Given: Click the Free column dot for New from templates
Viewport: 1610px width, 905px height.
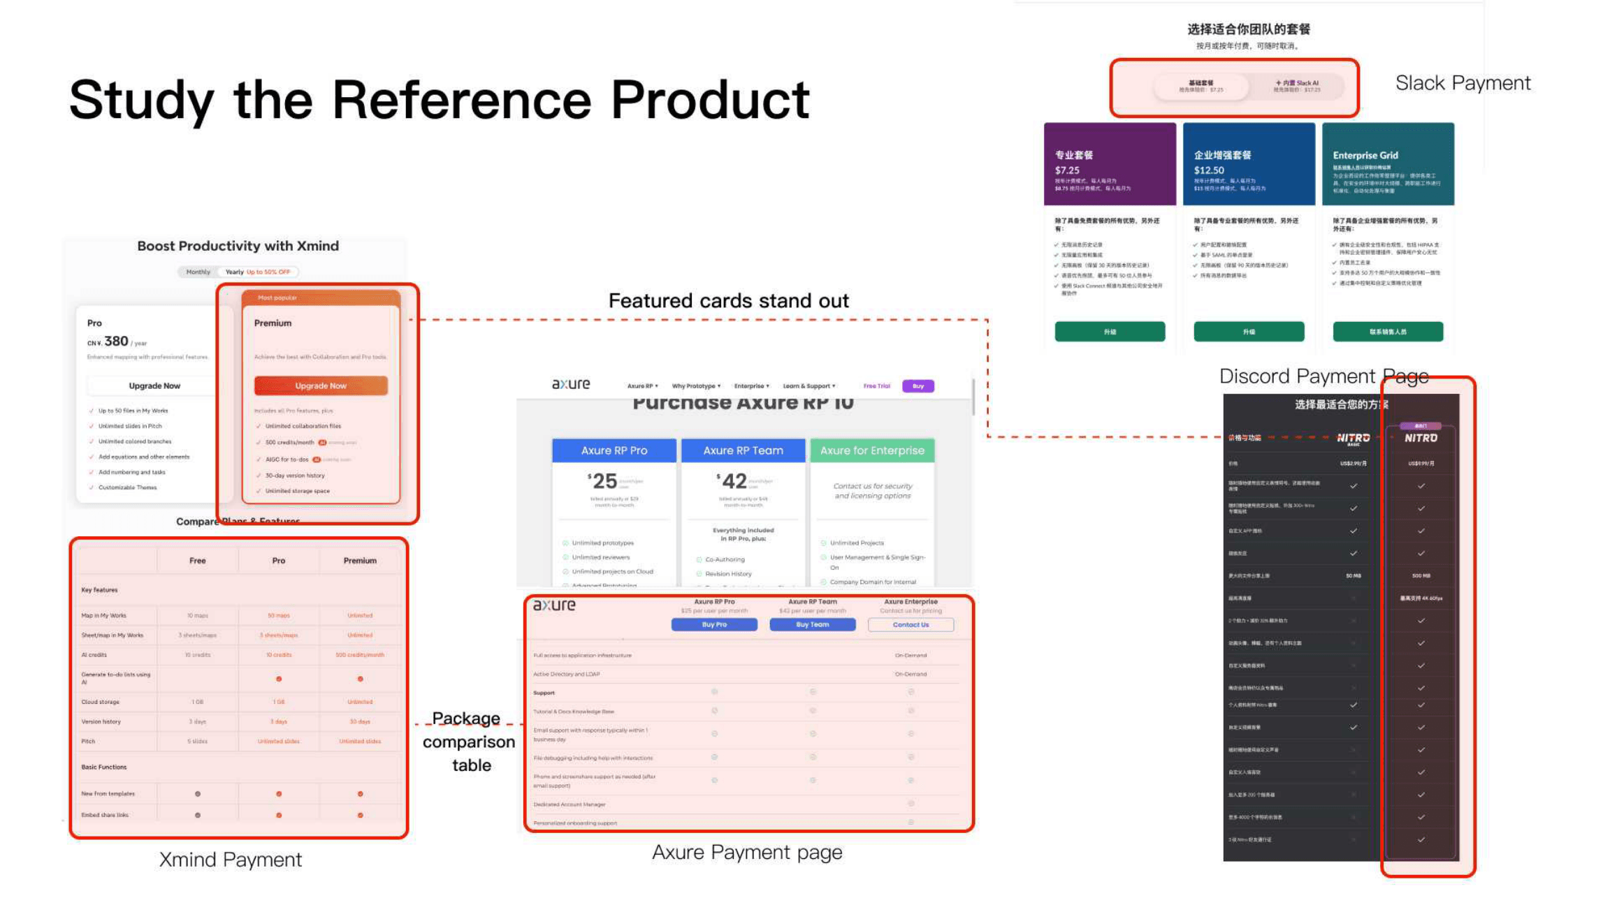Looking at the screenshot, I should tap(198, 794).
